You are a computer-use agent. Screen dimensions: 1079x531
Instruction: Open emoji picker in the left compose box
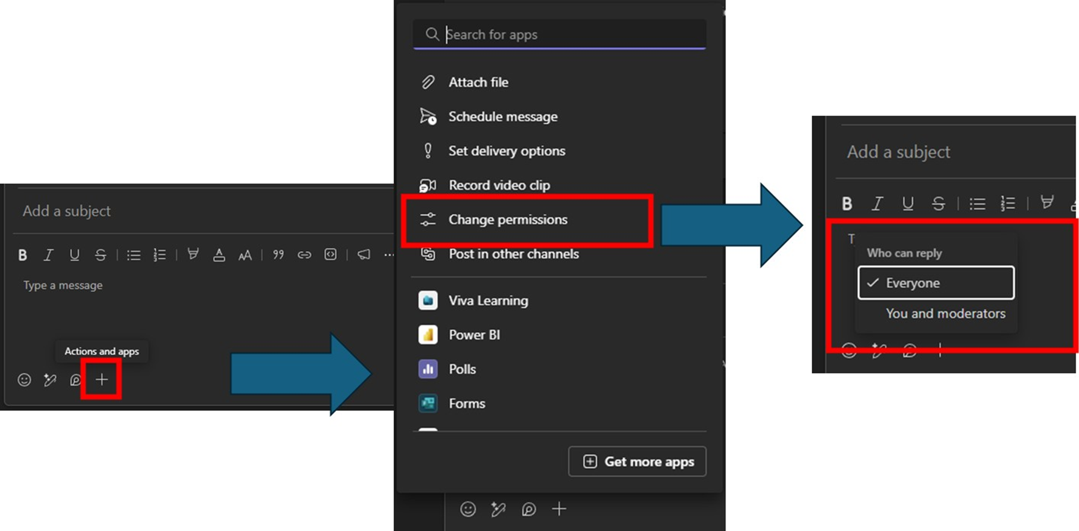pyautogui.click(x=24, y=380)
